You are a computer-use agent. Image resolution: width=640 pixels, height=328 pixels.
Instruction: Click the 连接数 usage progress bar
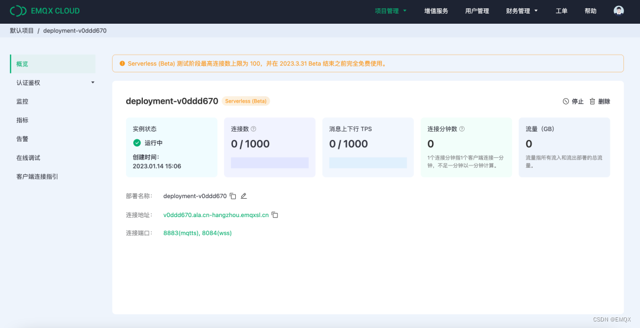(270, 163)
